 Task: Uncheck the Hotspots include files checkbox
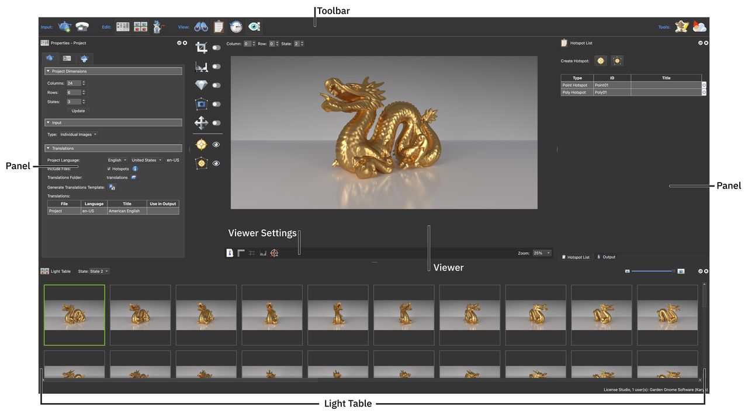(x=109, y=169)
